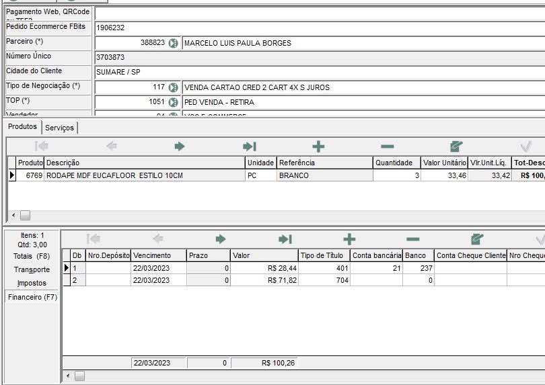Image resolution: width=545 pixels, height=385 pixels.
Task: Add new product with plus icon
Action: tap(318, 146)
